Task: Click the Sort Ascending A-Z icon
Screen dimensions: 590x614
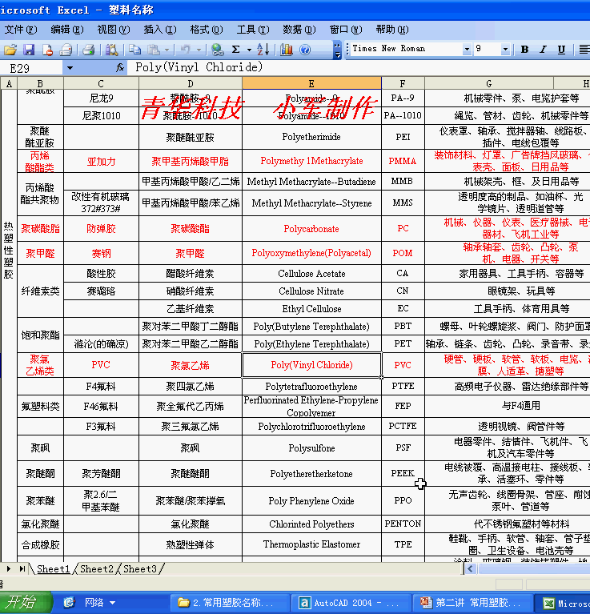Action: [263, 50]
